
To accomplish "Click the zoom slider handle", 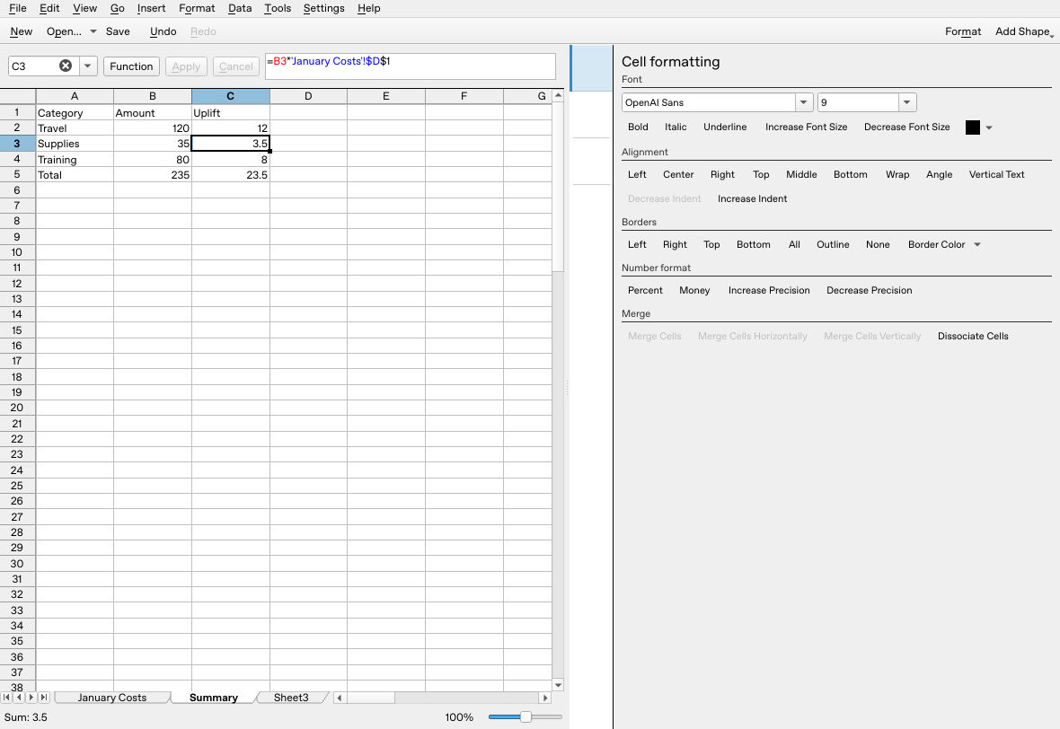I will click(x=526, y=716).
